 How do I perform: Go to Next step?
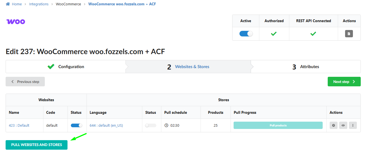coord(344,82)
